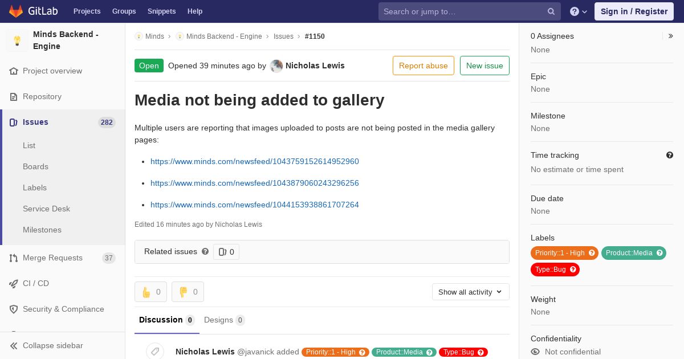This screenshot has width=684, height=359.
Task: Click the #1150 breadcrumb
Action: pyautogui.click(x=315, y=36)
